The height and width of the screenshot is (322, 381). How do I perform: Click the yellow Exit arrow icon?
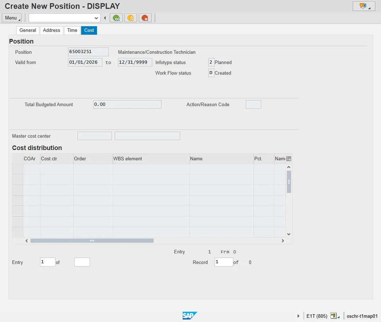pos(131,18)
